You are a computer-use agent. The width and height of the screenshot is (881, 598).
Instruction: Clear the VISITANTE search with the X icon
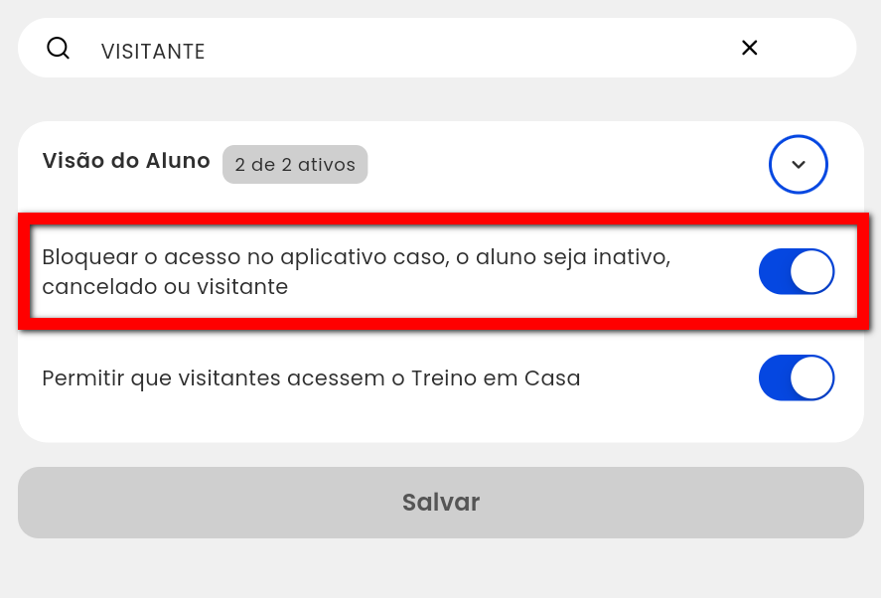tap(750, 48)
